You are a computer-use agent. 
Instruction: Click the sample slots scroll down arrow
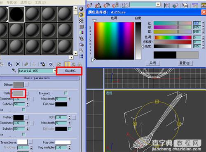(x=75, y=53)
